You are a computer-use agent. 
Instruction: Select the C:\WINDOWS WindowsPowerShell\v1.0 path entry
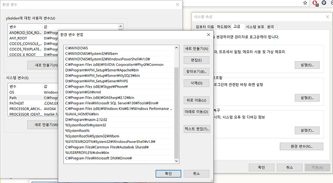point(119,59)
